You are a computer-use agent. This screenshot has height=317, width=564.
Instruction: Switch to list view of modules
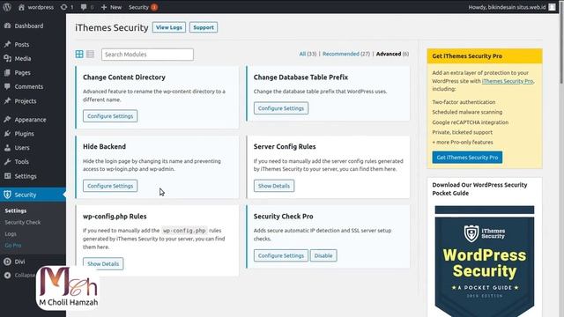pyautogui.click(x=90, y=54)
